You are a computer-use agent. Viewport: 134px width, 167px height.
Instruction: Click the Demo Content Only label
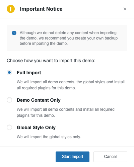39,100
